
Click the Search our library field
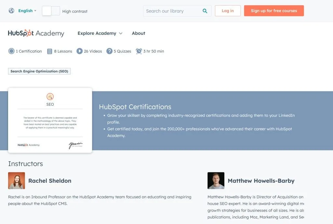[x=177, y=11]
